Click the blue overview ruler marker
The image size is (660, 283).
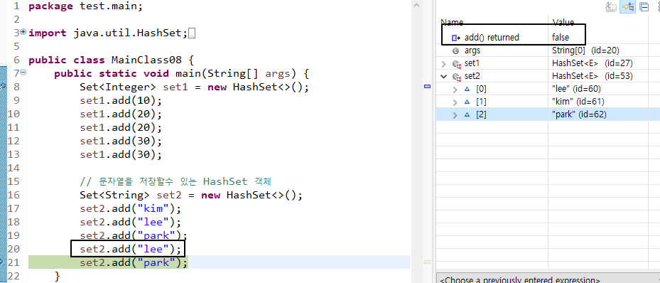[427, 86]
